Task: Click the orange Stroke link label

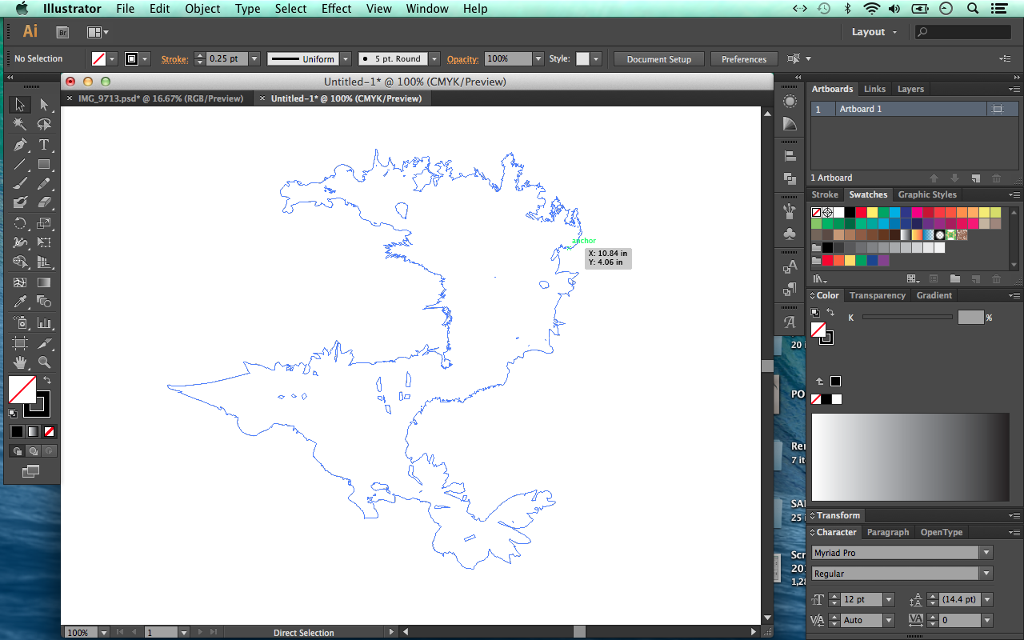Action: tap(174, 59)
